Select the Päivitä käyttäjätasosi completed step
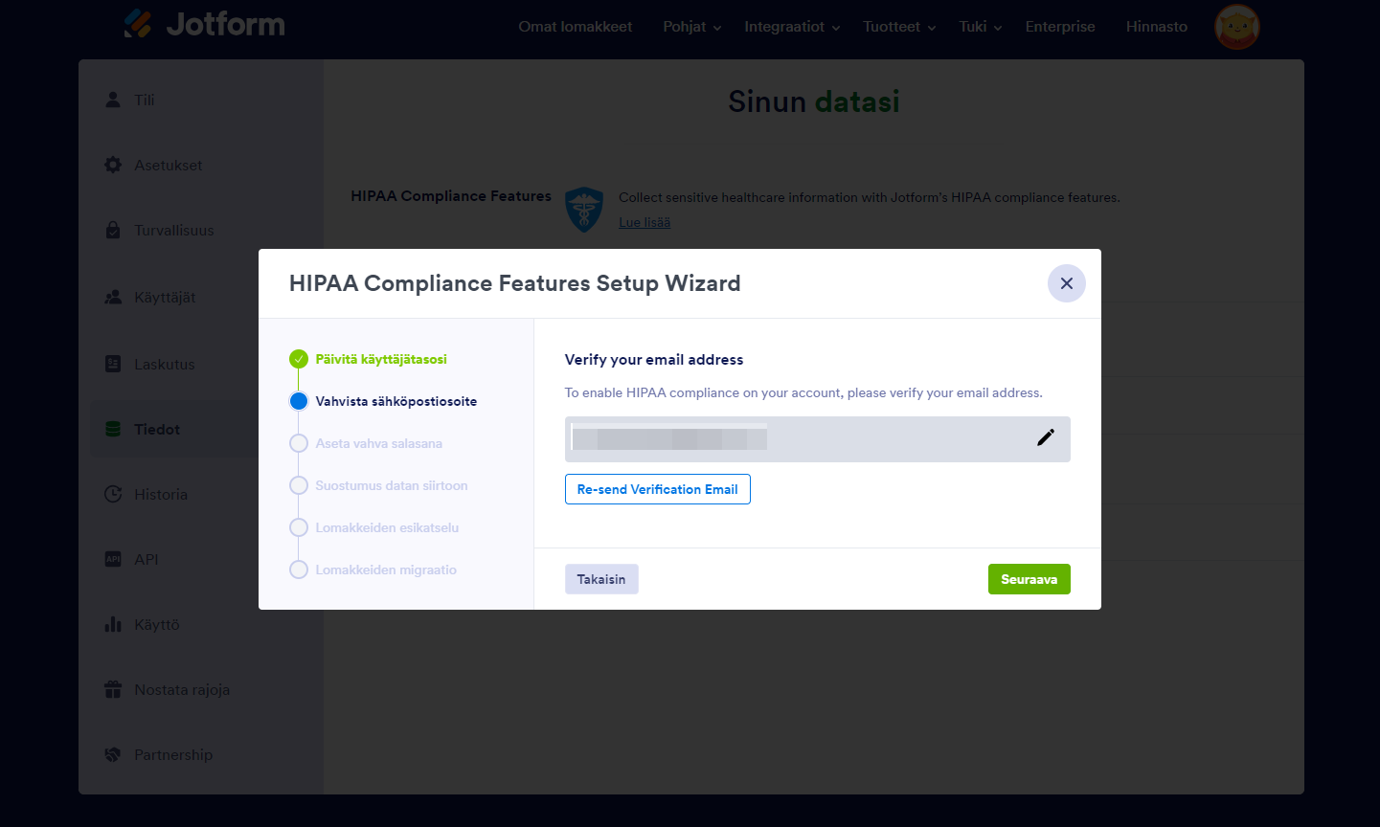The image size is (1380, 827). pos(299,359)
